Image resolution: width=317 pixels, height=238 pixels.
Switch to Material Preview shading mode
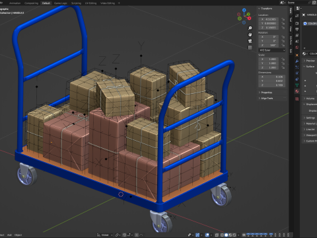click(230, 235)
